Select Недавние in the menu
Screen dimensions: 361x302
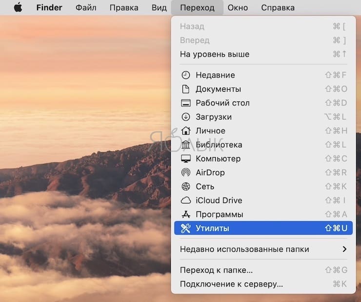tap(263, 75)
